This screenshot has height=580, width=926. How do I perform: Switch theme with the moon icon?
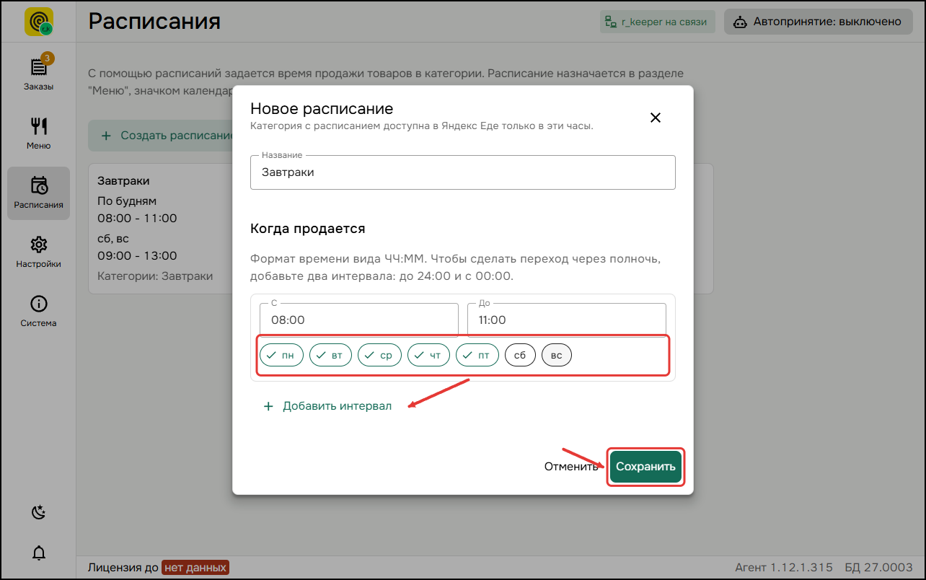point(39,513)
